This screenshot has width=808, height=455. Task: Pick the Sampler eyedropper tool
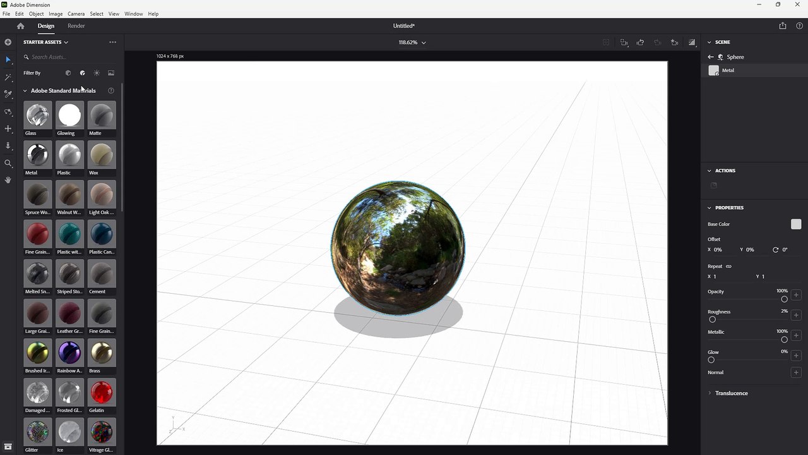(x=8, y=94)
